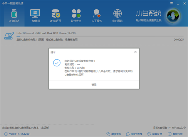Open 备份/还原 database icon
Image resolution: width=188 pixels, height=137 pixels.
[56, 16]
